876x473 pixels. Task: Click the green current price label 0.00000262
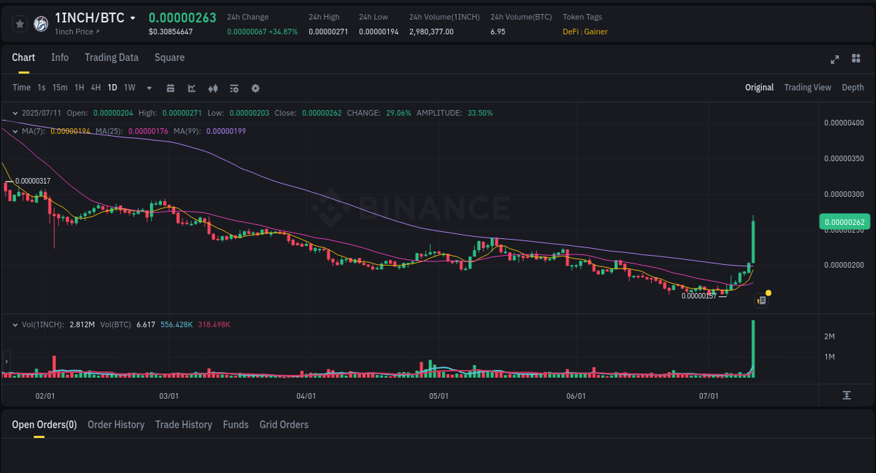click(x=844, y=221)
